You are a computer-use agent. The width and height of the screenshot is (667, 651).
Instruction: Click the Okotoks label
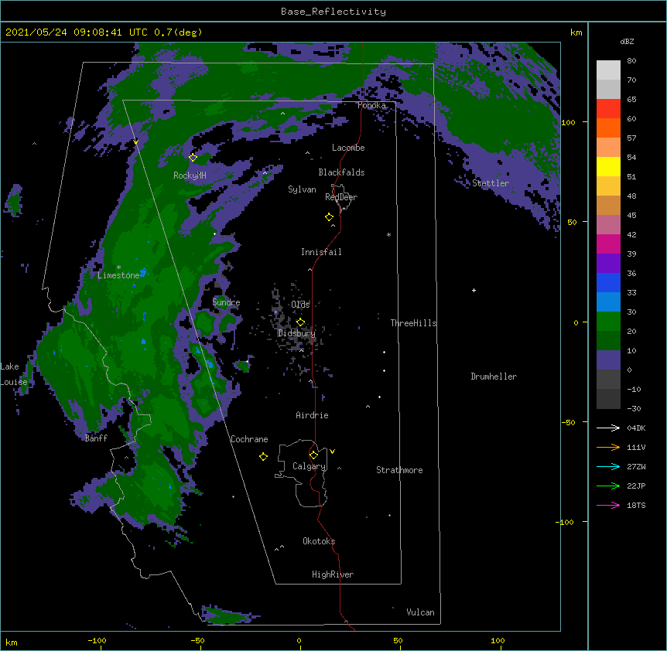319,541
